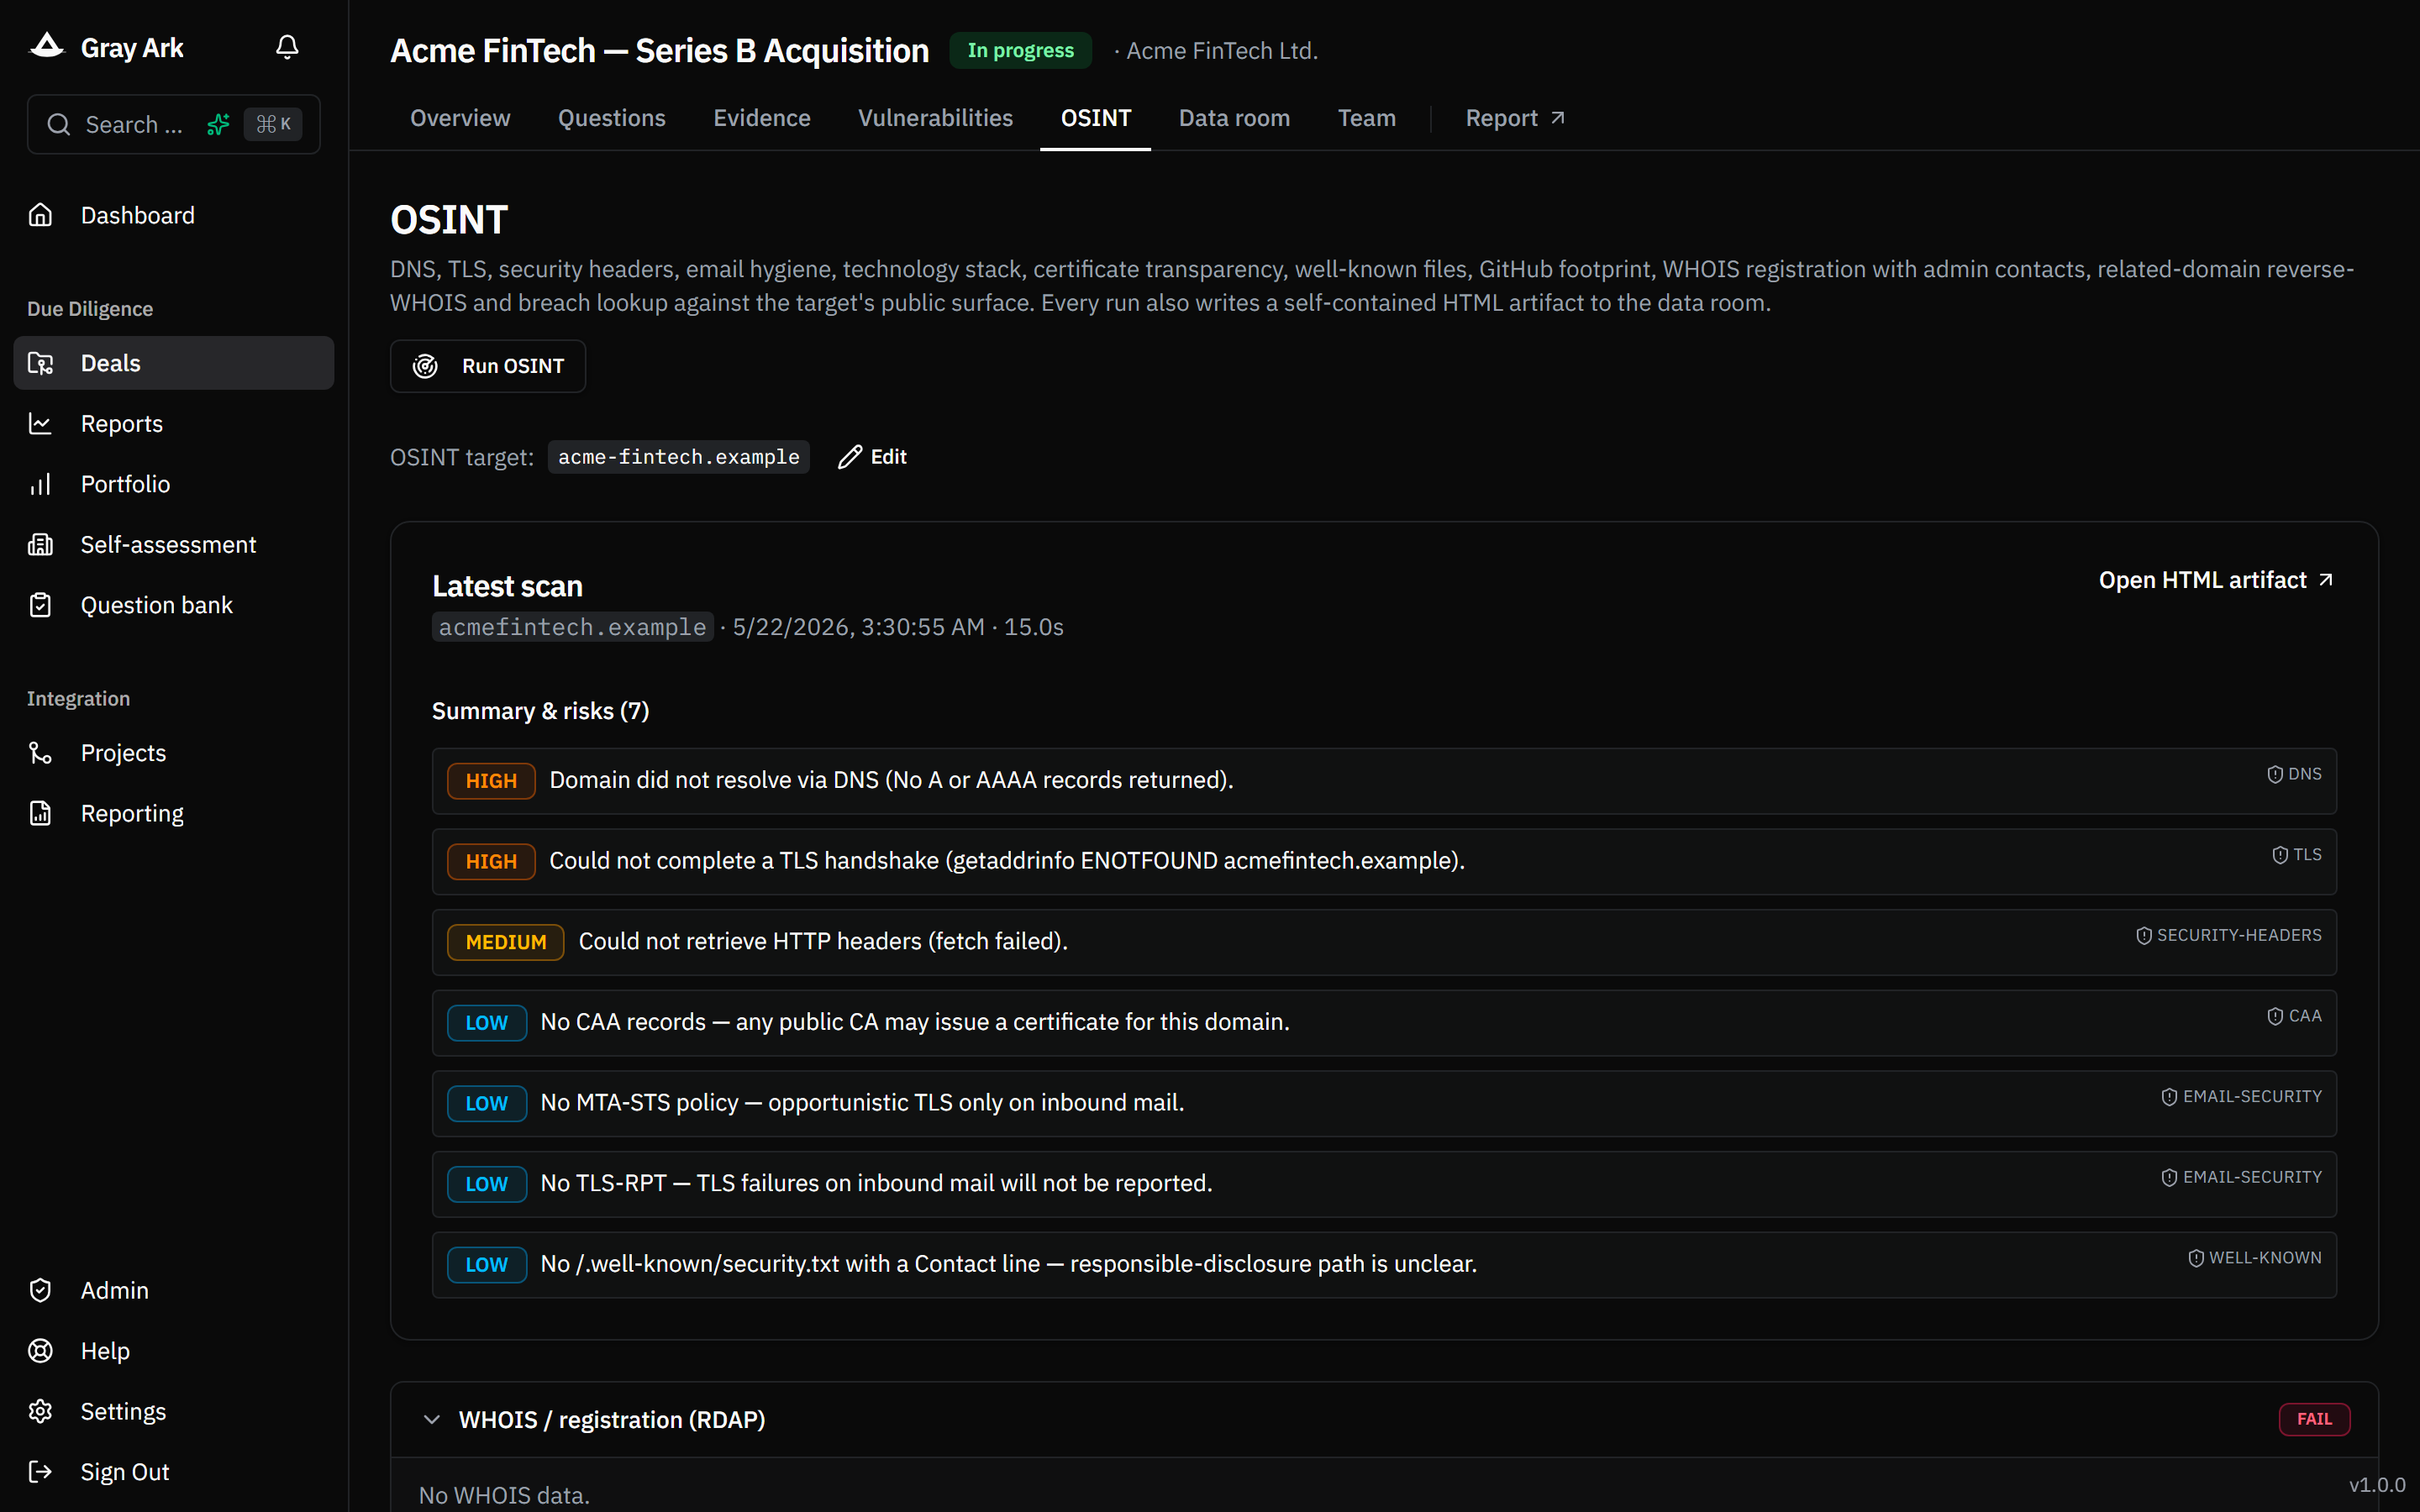Image resolution: width=2420 pixels, height=1512 pixels.
Task: Click the Dashboard home icon
Action: point(40,215)
